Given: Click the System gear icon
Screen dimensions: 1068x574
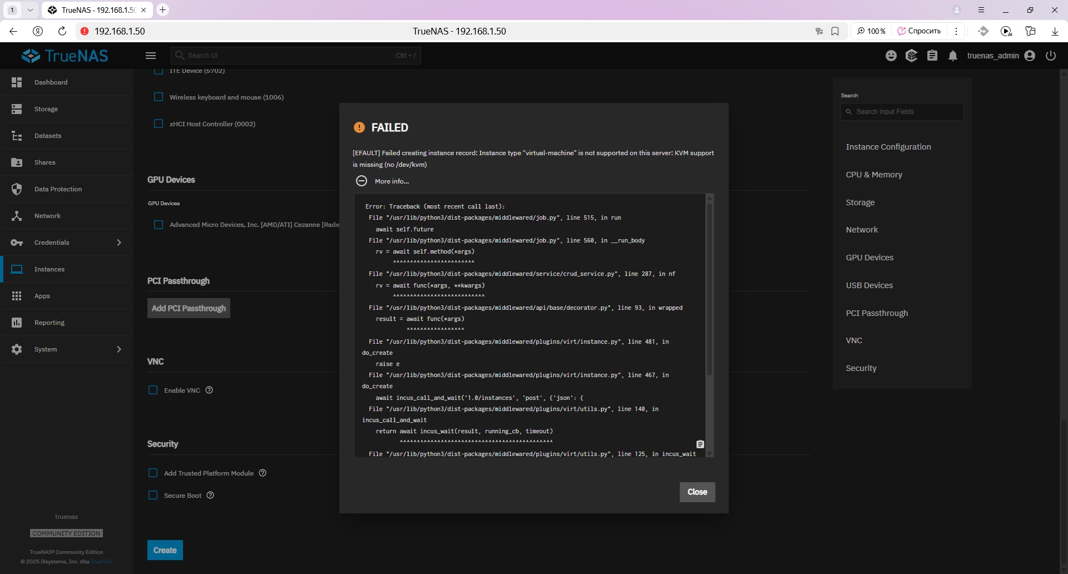Looking at the screenshot, I should point(17,349).
